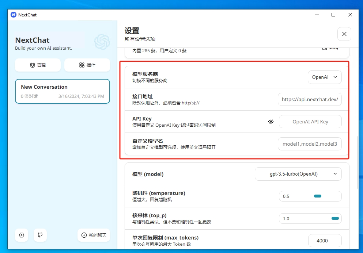363x253 pixels.
Task: Close the settings page with the X
Action: [344, 34]
